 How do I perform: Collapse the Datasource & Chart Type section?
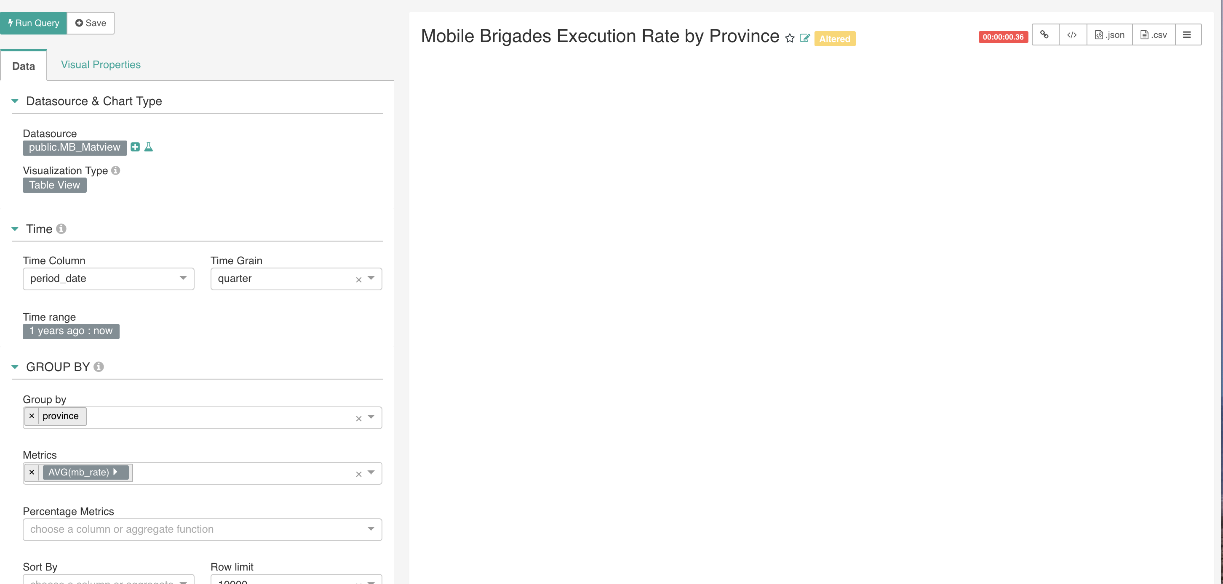15,101
